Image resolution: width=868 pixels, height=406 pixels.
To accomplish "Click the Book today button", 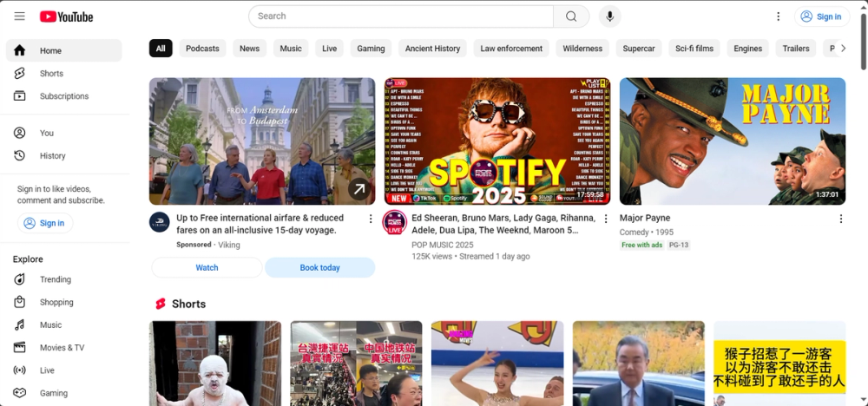I will click(320, 267).
